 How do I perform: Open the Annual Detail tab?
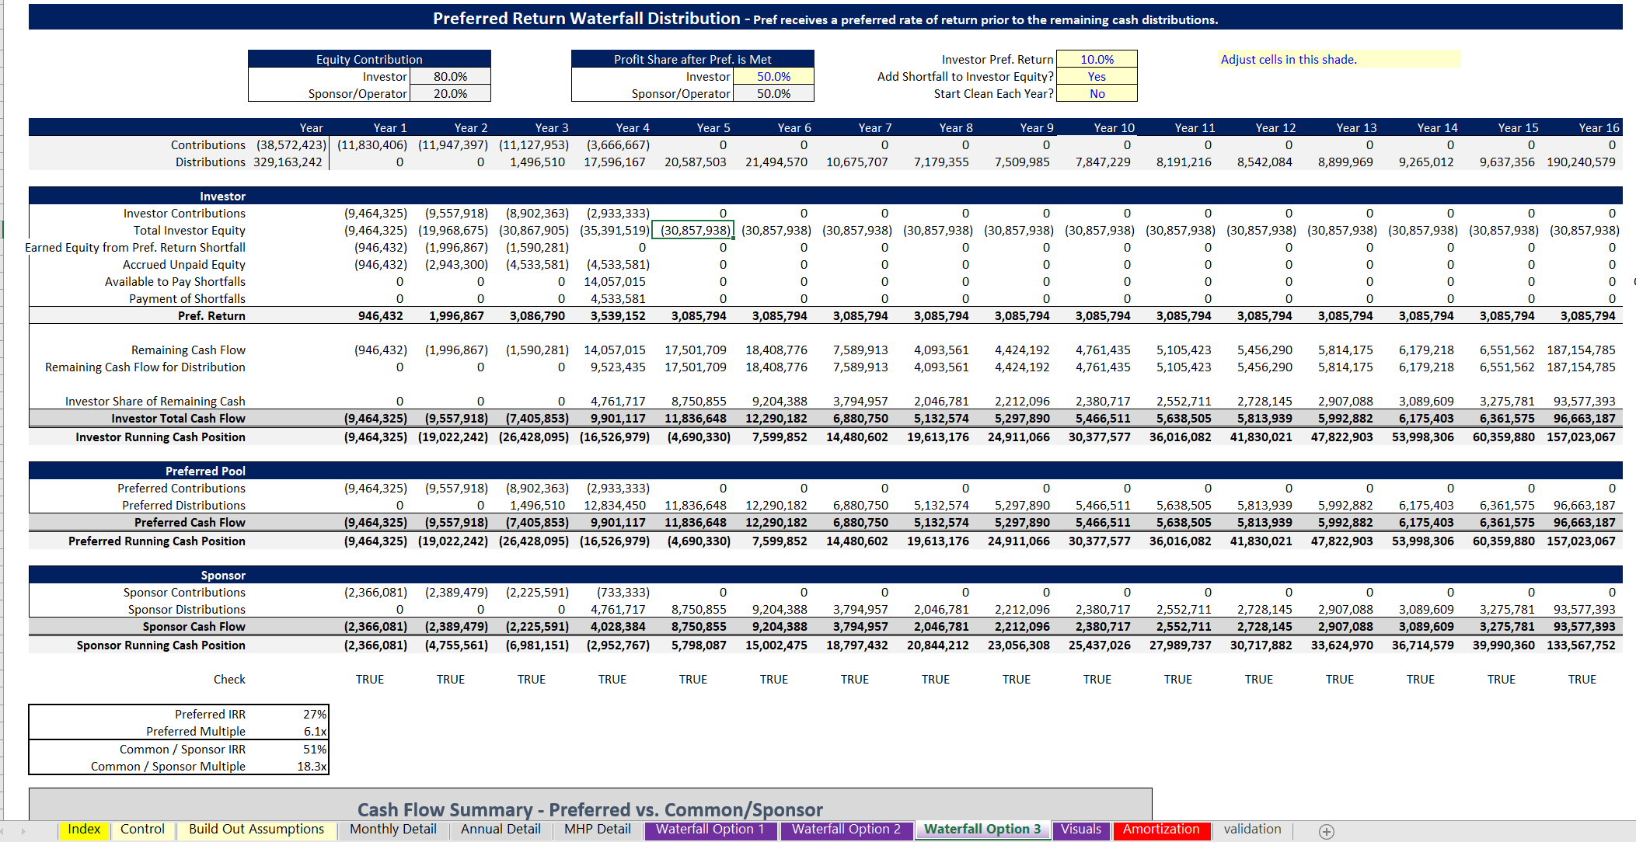[501, 830]
